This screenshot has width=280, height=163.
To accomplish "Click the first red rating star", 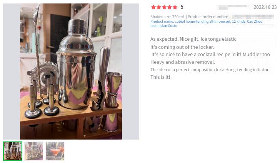I will [x=153, y=7].
